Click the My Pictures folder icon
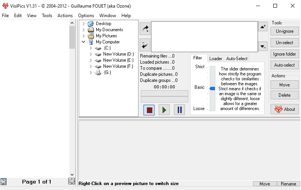 pyautogui.click(x=91, y=36)
